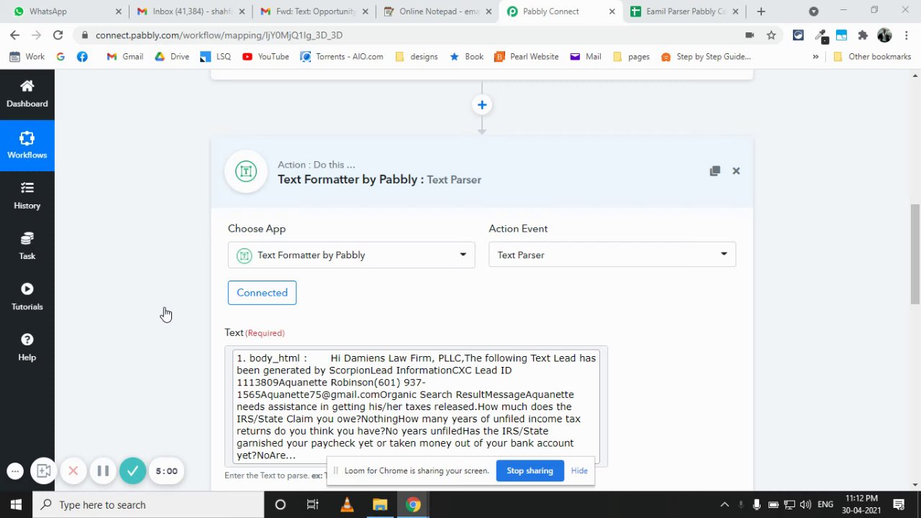Click inside the Text required field
This screenshot has width=921, height=518.
[x=416, y=406]
